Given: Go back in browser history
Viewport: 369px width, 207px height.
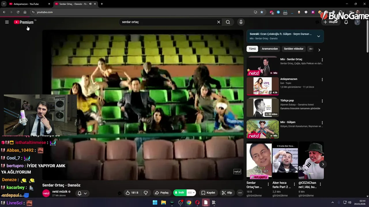Looking at the screenshot, I should click(x=4, y=12).
